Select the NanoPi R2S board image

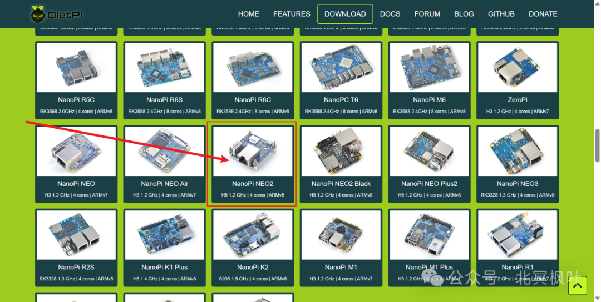76,235
